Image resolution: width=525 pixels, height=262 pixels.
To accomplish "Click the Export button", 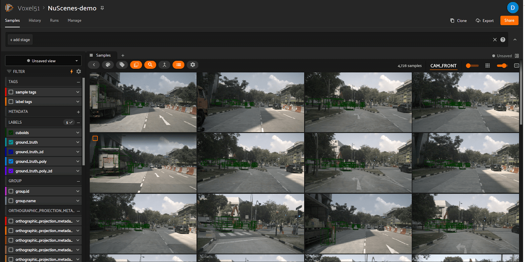I will pyautogui.click(x=485, y=21).
